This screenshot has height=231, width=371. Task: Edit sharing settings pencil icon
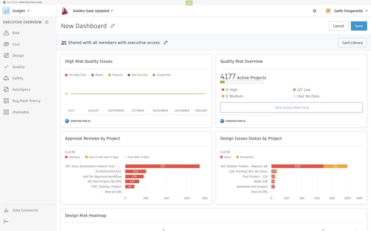pos(166,43)
